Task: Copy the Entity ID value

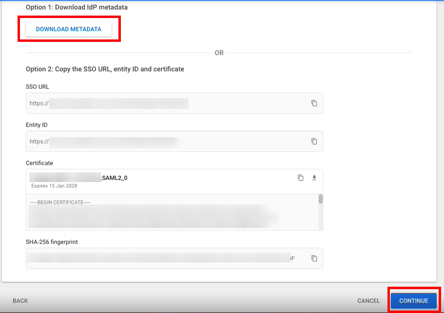Action: [314, 141]
